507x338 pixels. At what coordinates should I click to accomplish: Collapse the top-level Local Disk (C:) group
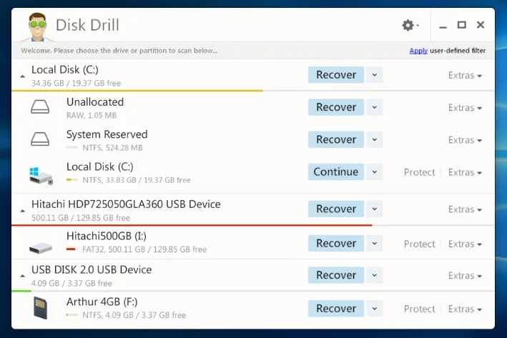pos(22,76)
